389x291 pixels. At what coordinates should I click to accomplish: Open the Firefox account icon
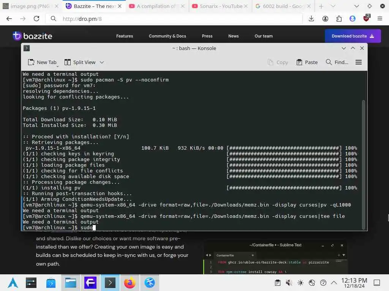pos(325,19)
